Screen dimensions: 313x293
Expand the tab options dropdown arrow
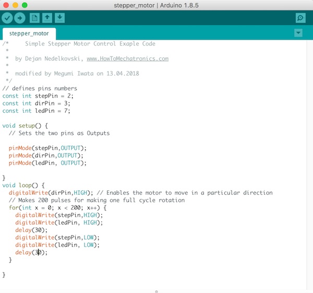coord(298,33)
